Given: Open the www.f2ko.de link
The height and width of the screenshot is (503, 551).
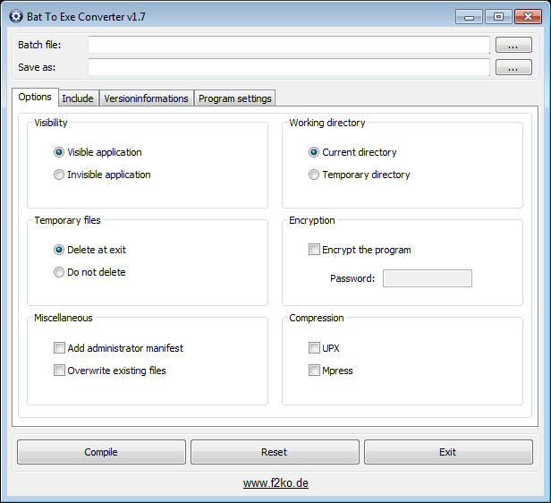Looking at the screenshot, I should click(275, 483).
